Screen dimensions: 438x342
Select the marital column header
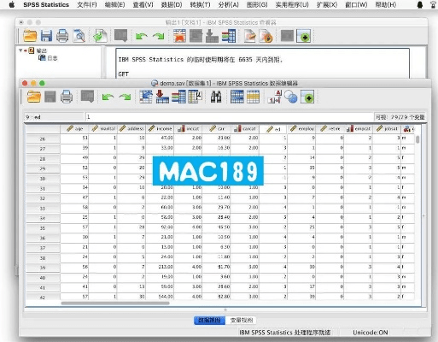click(103, 129)
